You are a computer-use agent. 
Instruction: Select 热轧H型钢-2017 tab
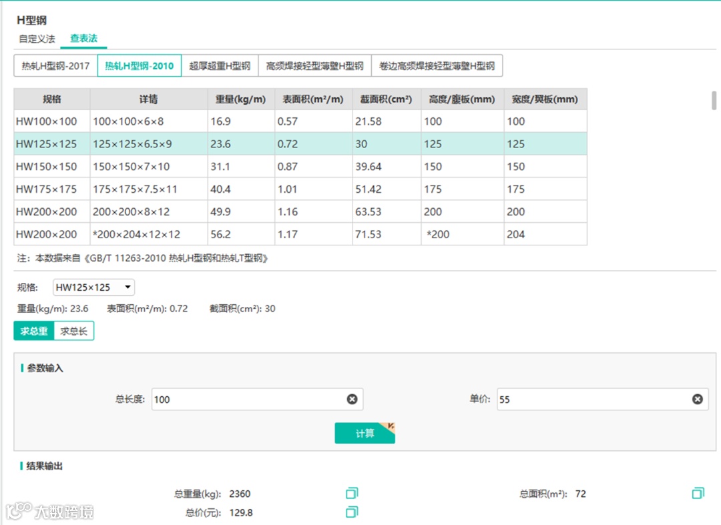point(55,65)
